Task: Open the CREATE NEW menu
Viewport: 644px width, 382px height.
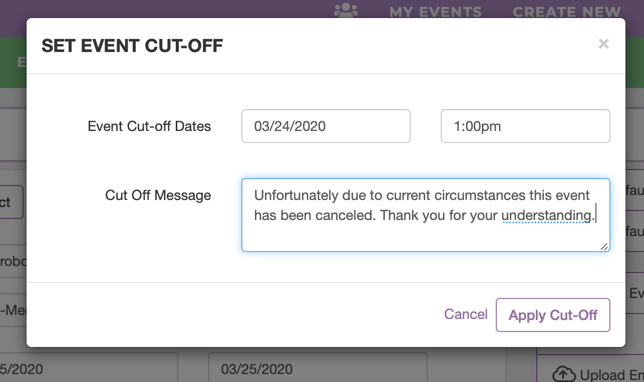Action: coord(566,12)
